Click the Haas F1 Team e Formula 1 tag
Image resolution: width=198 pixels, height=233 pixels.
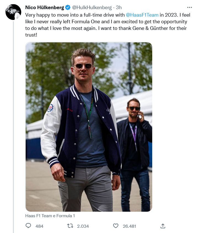[x=50, y=216]
